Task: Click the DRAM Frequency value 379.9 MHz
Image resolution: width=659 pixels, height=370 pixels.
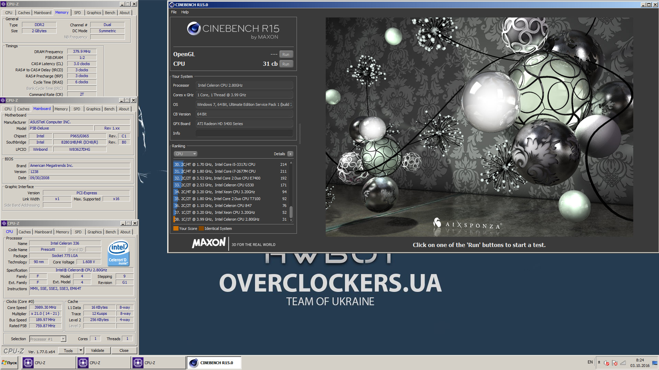Action: (x=82, y=51)
